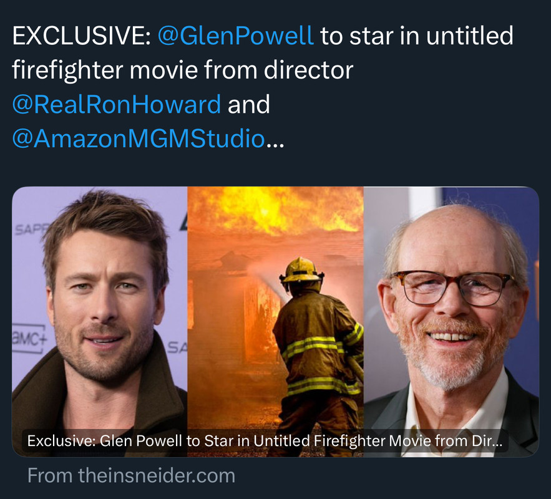551x499 pixels.
Task: Open the source link theinsneider.com
Action: (x=131, y=475)
